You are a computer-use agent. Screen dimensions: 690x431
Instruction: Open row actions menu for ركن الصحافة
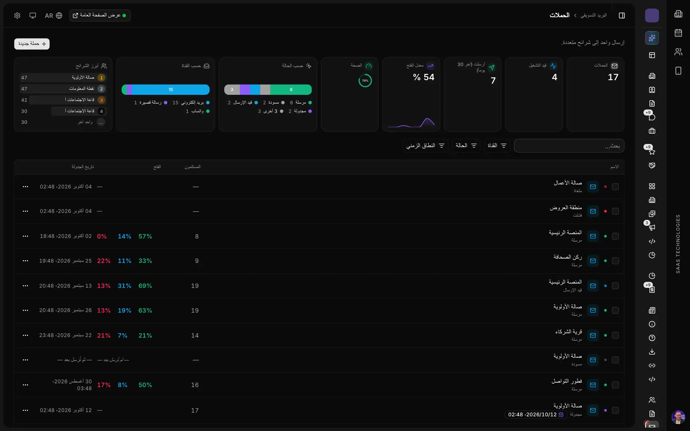25,261
